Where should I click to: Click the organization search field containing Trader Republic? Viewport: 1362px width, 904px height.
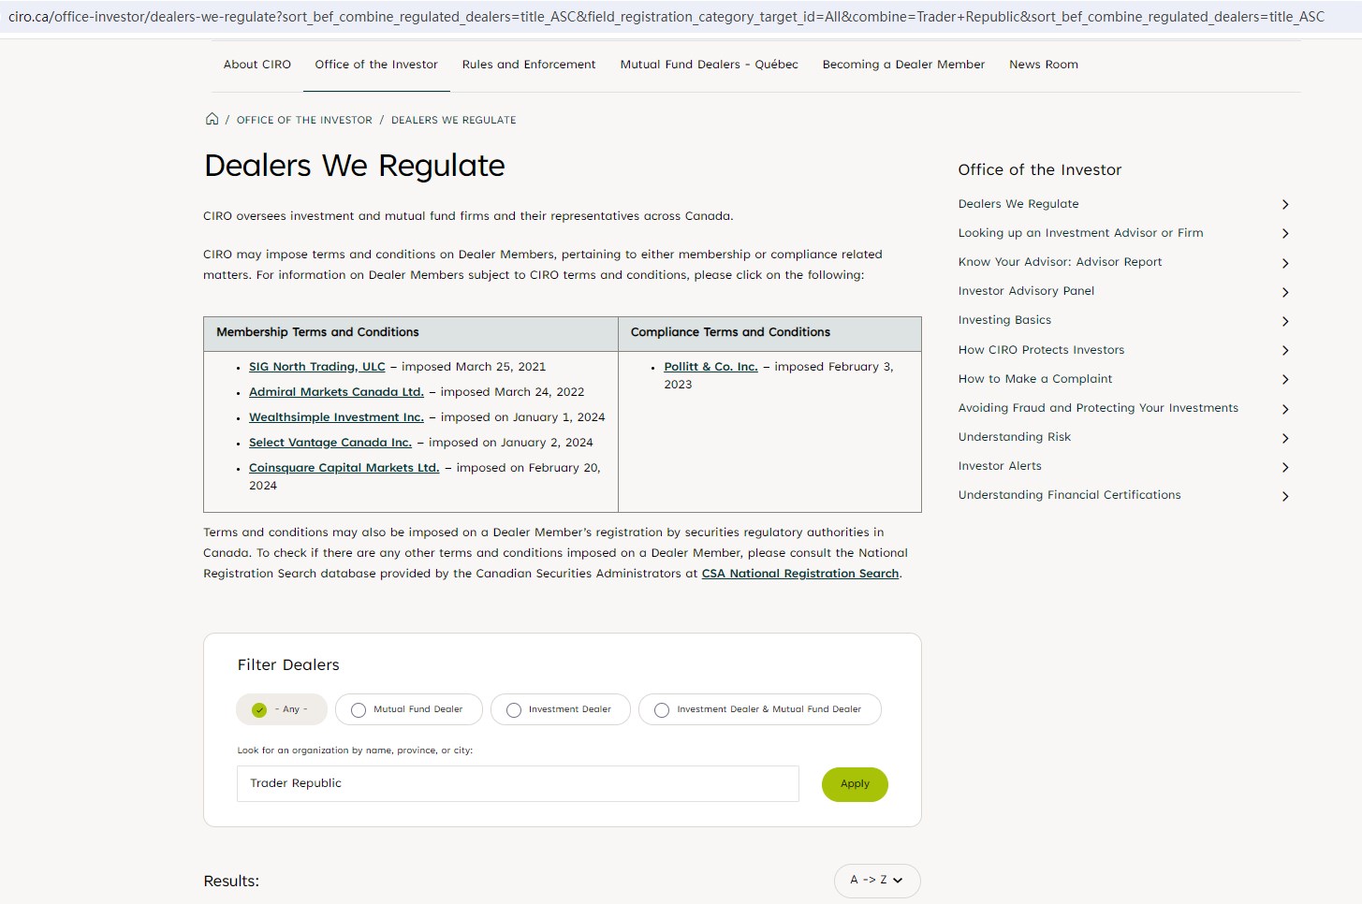pos(518,784)
